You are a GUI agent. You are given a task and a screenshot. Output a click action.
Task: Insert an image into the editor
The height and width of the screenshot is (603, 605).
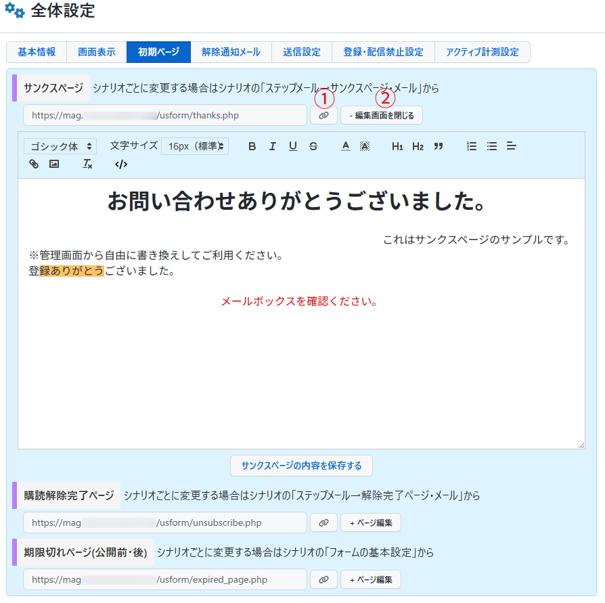[54, 164]
